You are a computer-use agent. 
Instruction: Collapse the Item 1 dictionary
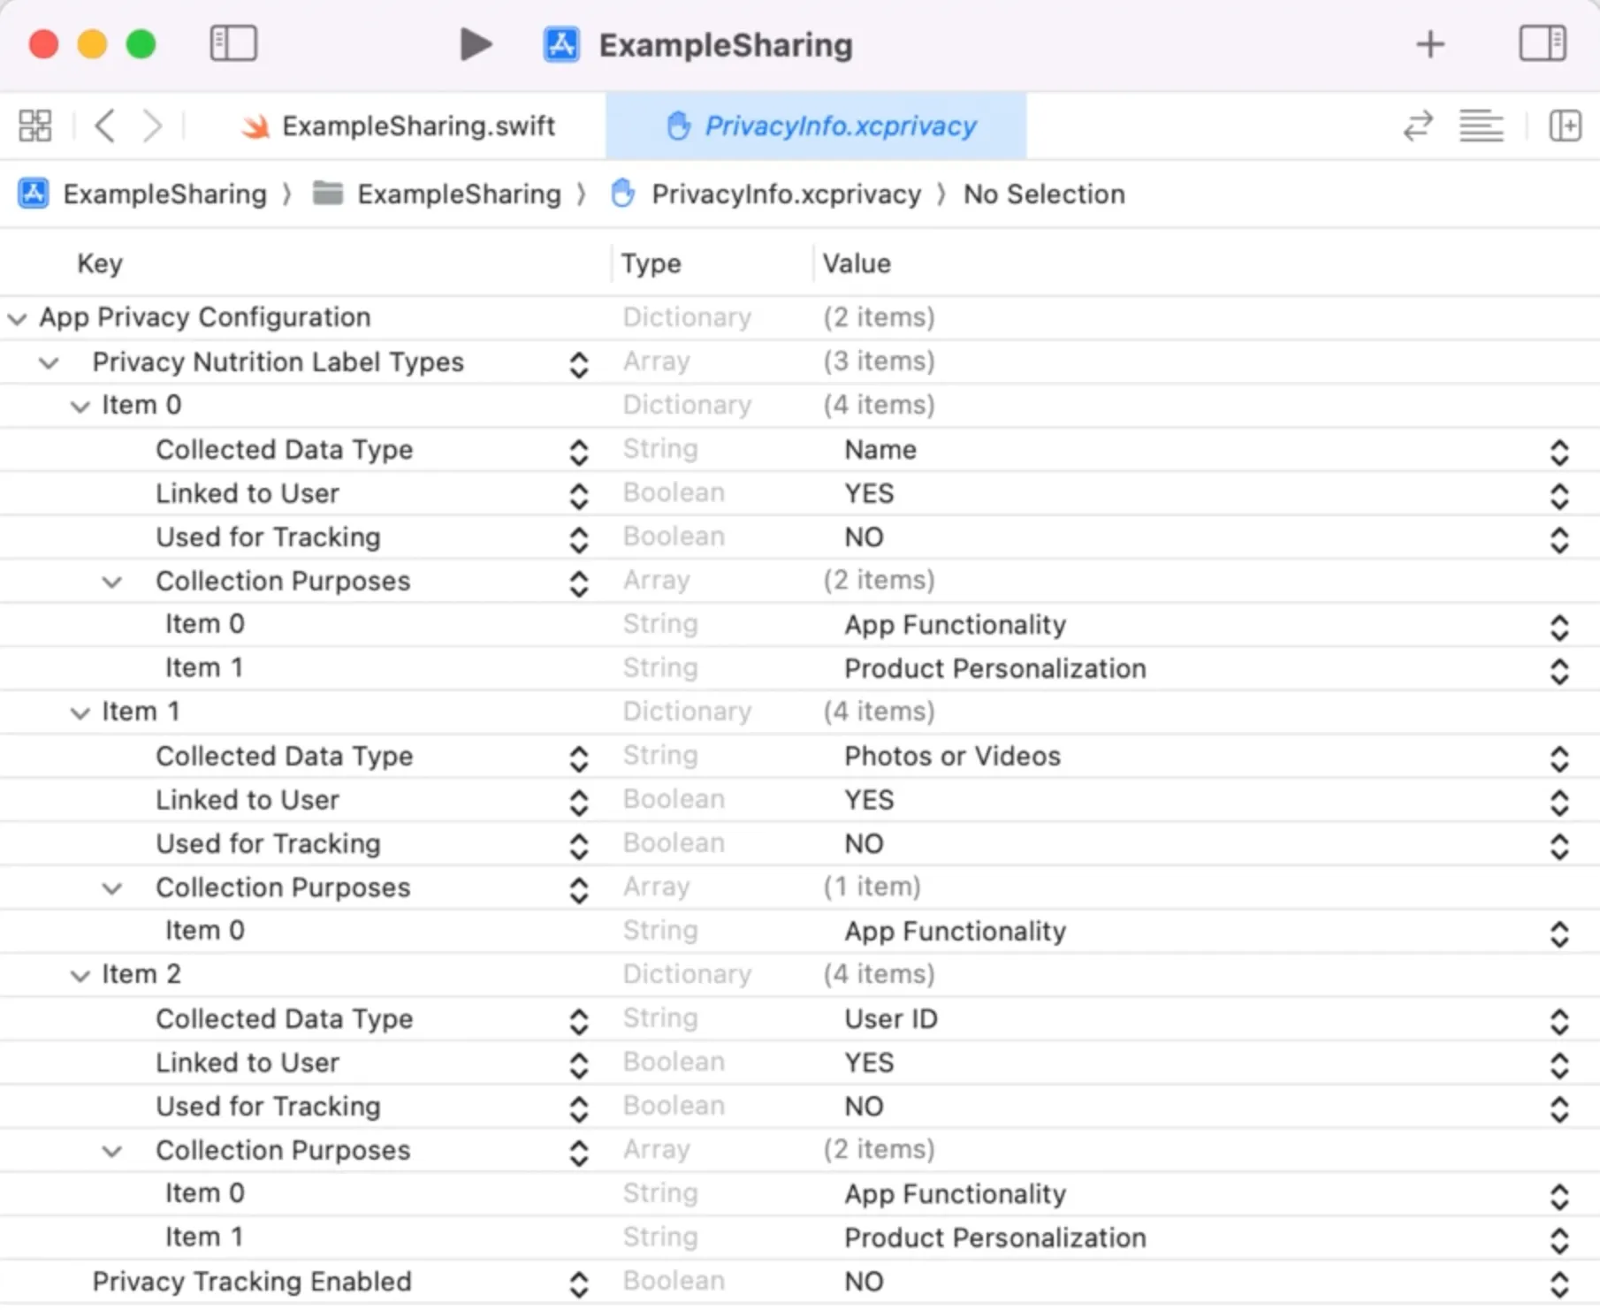[x=80, y=712]
